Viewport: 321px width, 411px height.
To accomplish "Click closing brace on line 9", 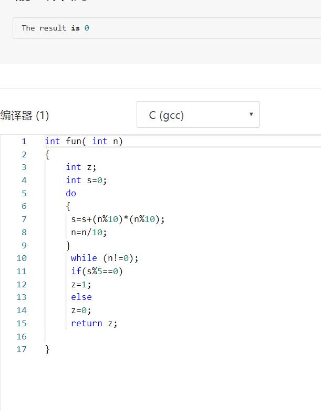I will tap(68, 245).
